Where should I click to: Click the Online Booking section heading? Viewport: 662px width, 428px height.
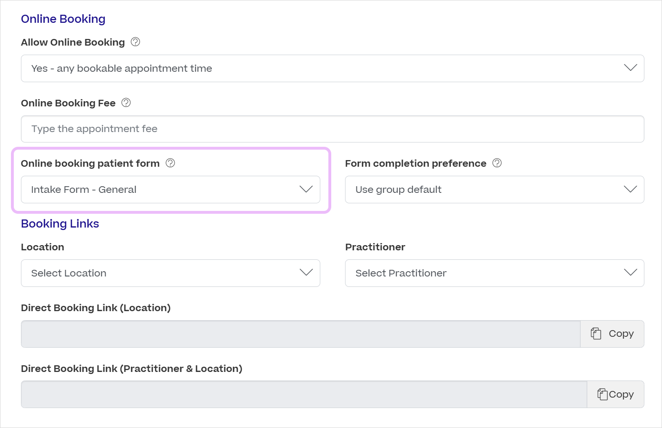[63, 19]
